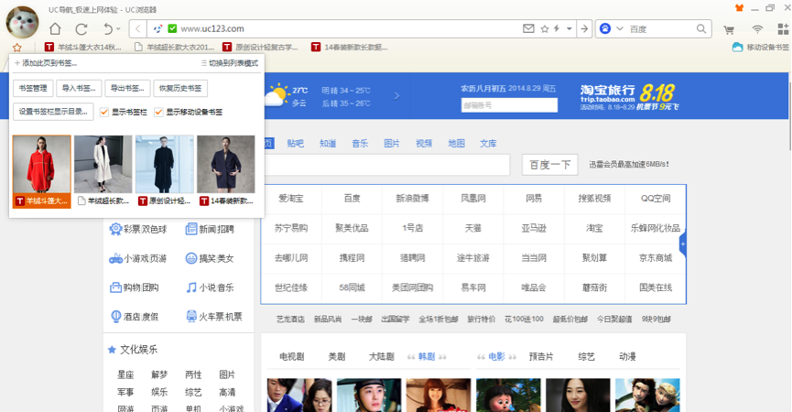Reload the page with refresh icon

81,28
